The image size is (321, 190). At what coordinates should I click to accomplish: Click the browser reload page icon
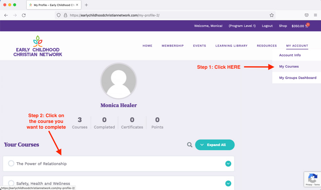coord(24,15)
